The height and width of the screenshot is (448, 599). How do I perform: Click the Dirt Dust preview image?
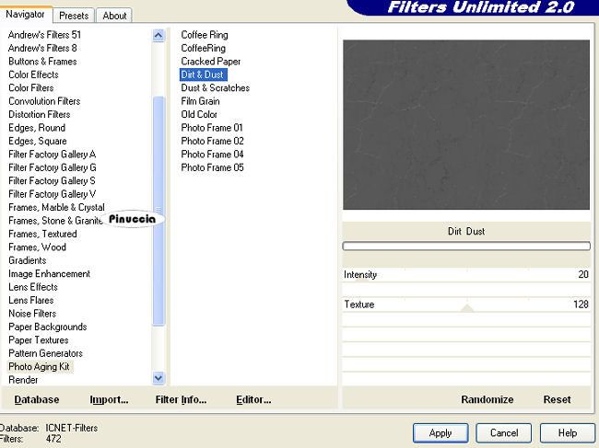pos(466,125)
